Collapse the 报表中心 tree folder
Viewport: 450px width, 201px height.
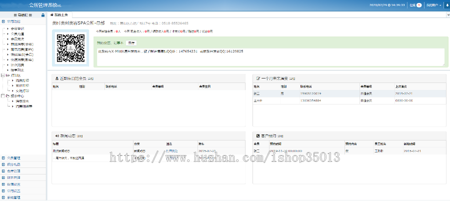point(3,96)
